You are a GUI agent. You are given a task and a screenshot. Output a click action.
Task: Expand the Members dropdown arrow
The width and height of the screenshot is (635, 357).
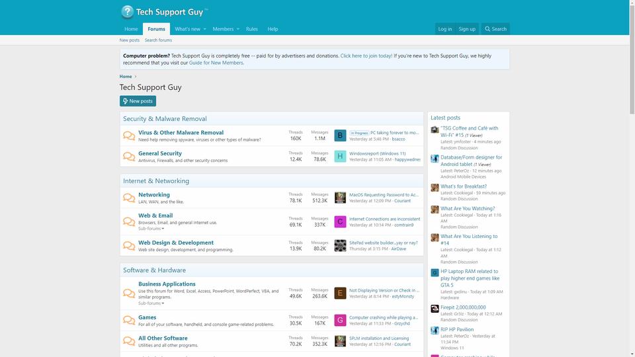(237, 29)
